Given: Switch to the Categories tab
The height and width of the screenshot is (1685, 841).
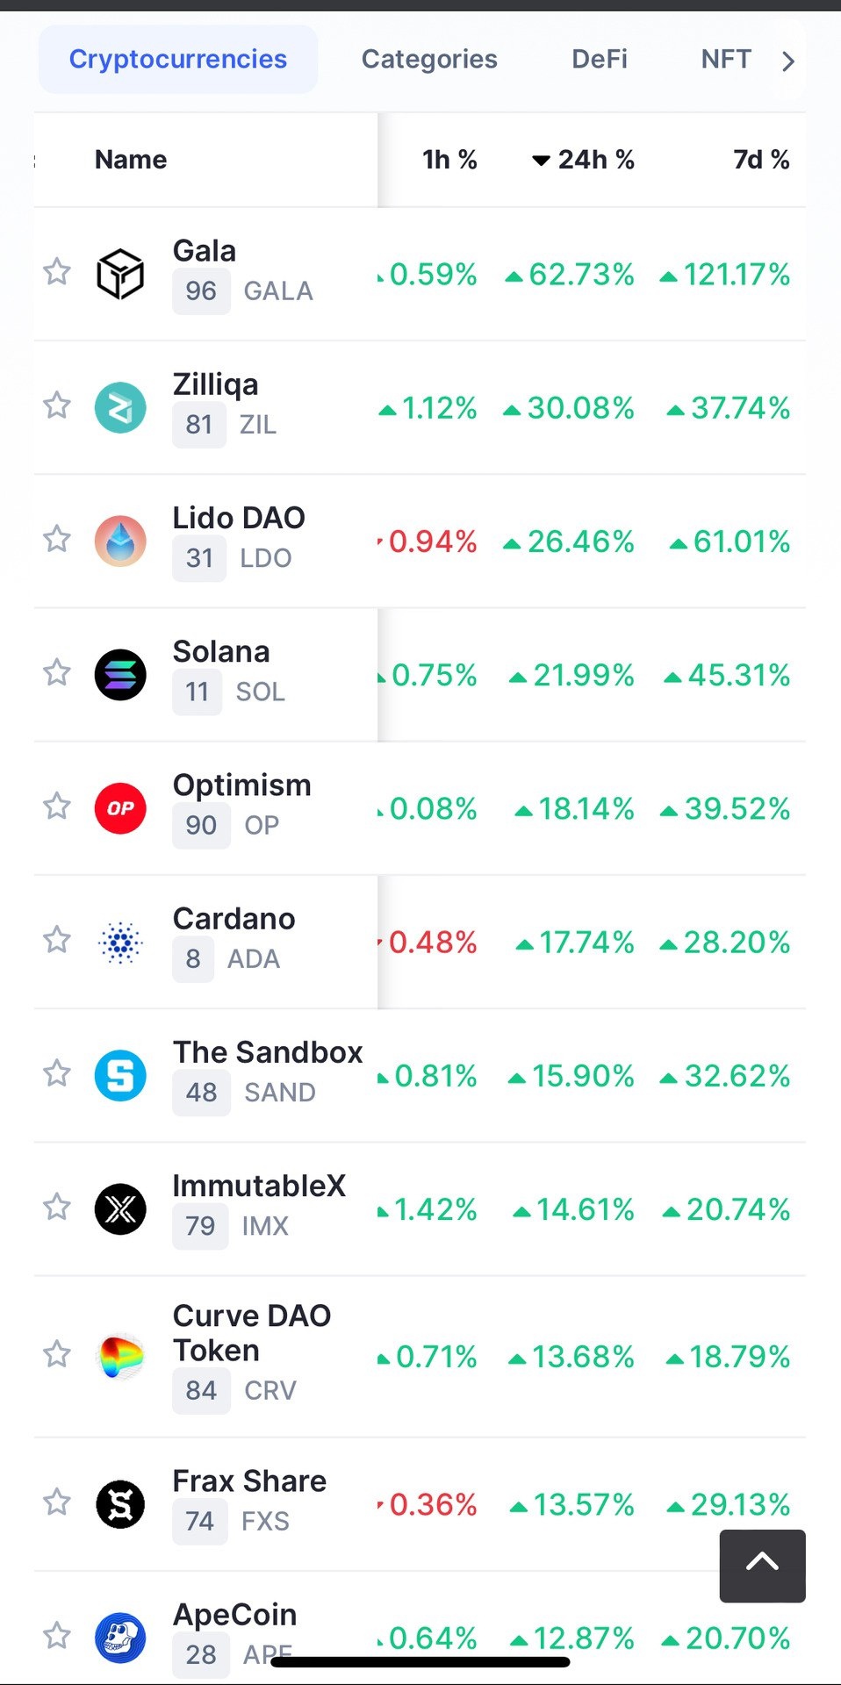Looking at the screenshot, I should (429, 59).
